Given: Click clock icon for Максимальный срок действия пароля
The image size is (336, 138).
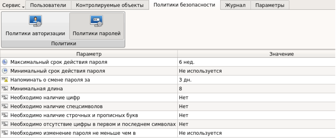Looking at the screenshot, I should 5,62.
